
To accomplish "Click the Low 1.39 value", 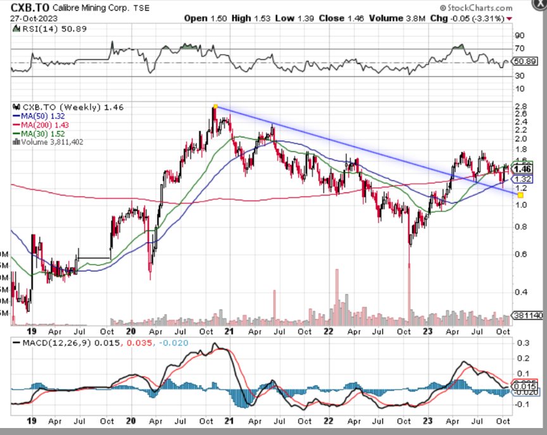I will pos(294,18).
